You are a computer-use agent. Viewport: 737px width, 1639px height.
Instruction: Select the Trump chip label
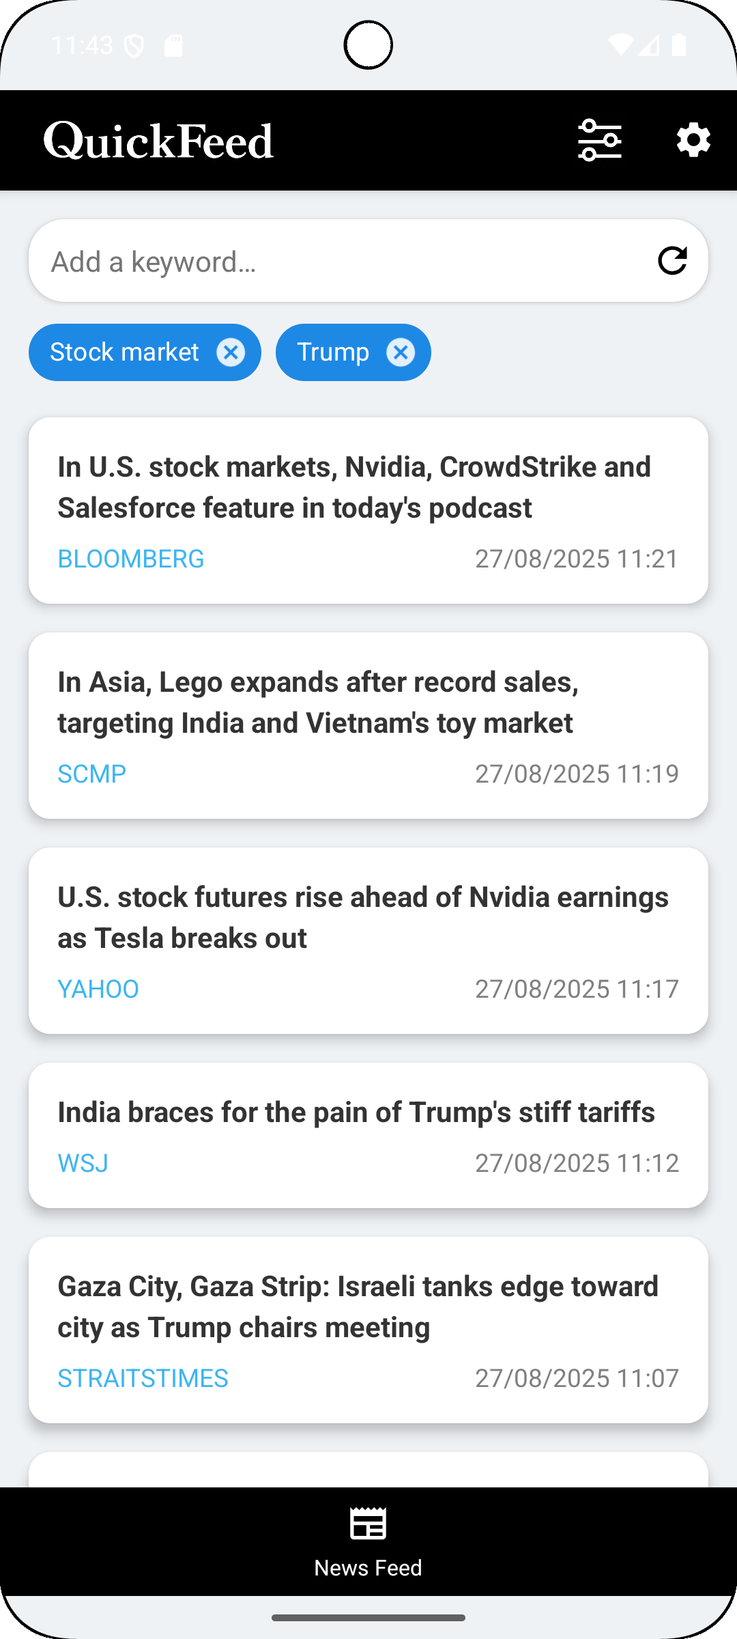coord(333,352)
